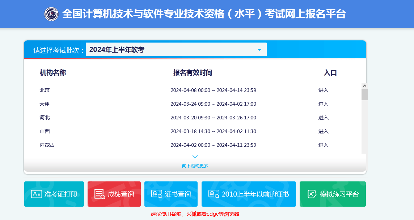Go to 山西 registration entry

tap(323, 131)
